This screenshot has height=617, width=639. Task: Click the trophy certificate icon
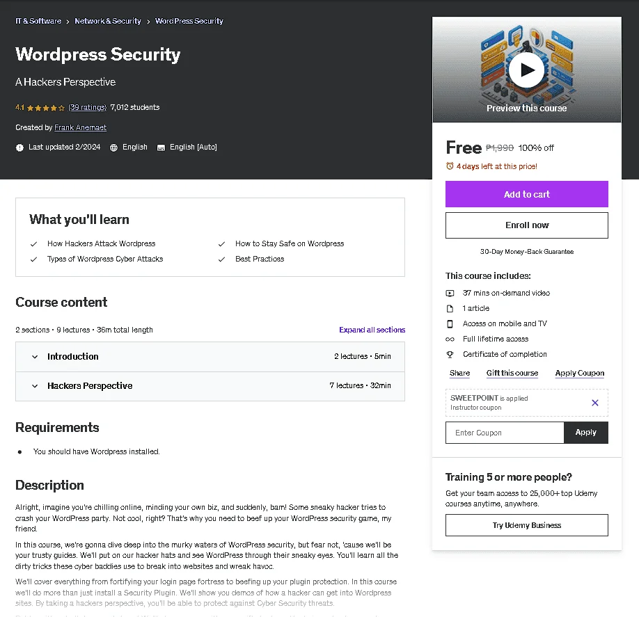450,354
